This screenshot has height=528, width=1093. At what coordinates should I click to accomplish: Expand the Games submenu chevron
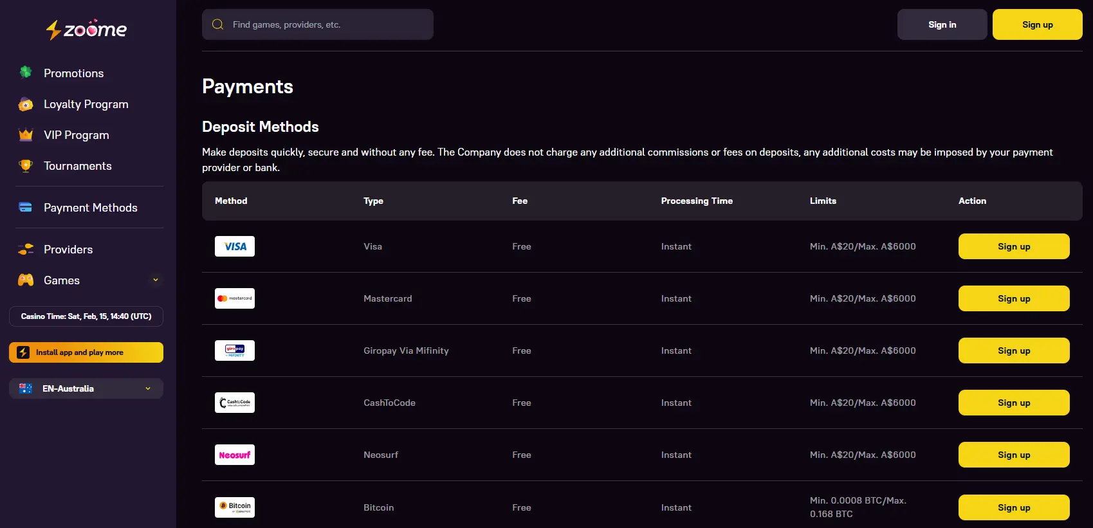click(155, 280)
